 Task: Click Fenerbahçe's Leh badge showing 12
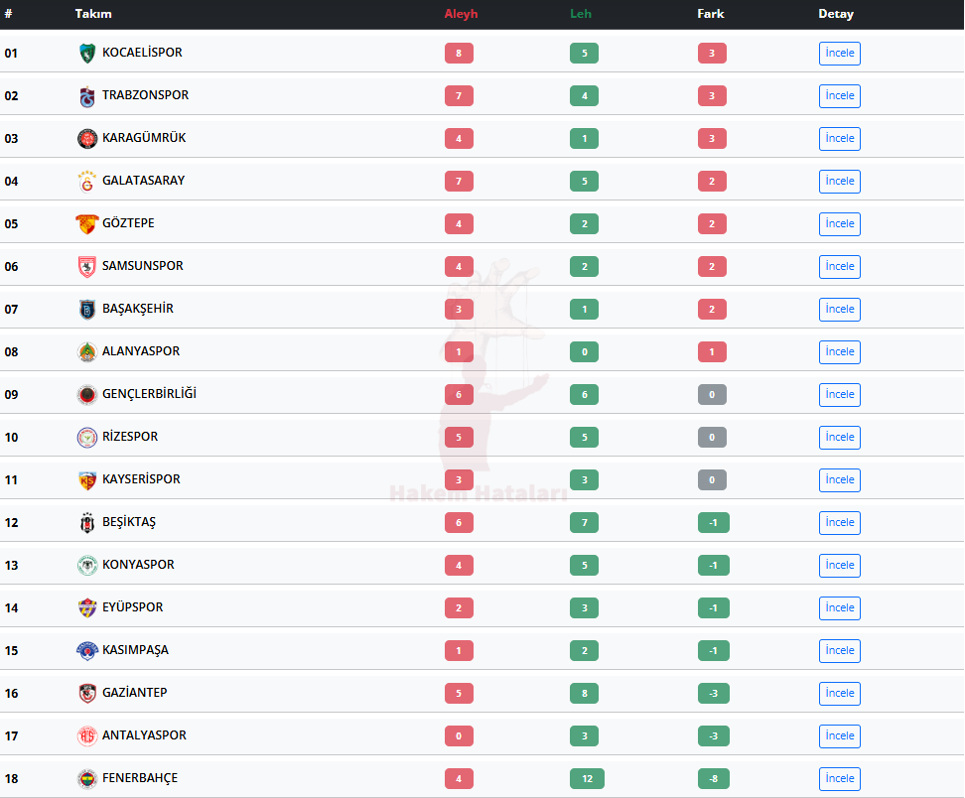[x=587, y=779]
